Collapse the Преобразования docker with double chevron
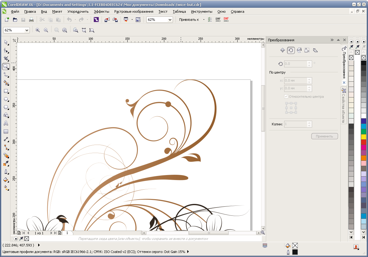 point(332,40)
